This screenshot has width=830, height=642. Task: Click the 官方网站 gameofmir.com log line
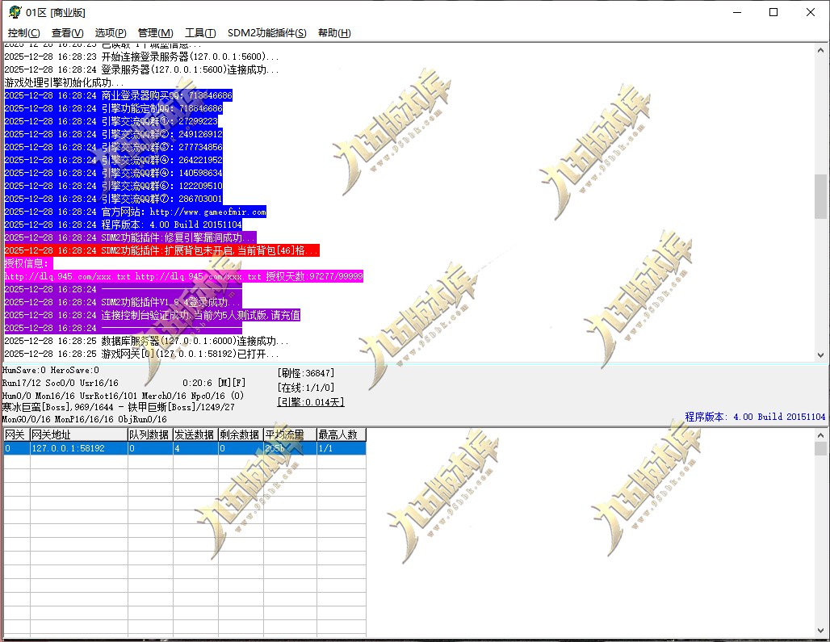coord(135,212)
